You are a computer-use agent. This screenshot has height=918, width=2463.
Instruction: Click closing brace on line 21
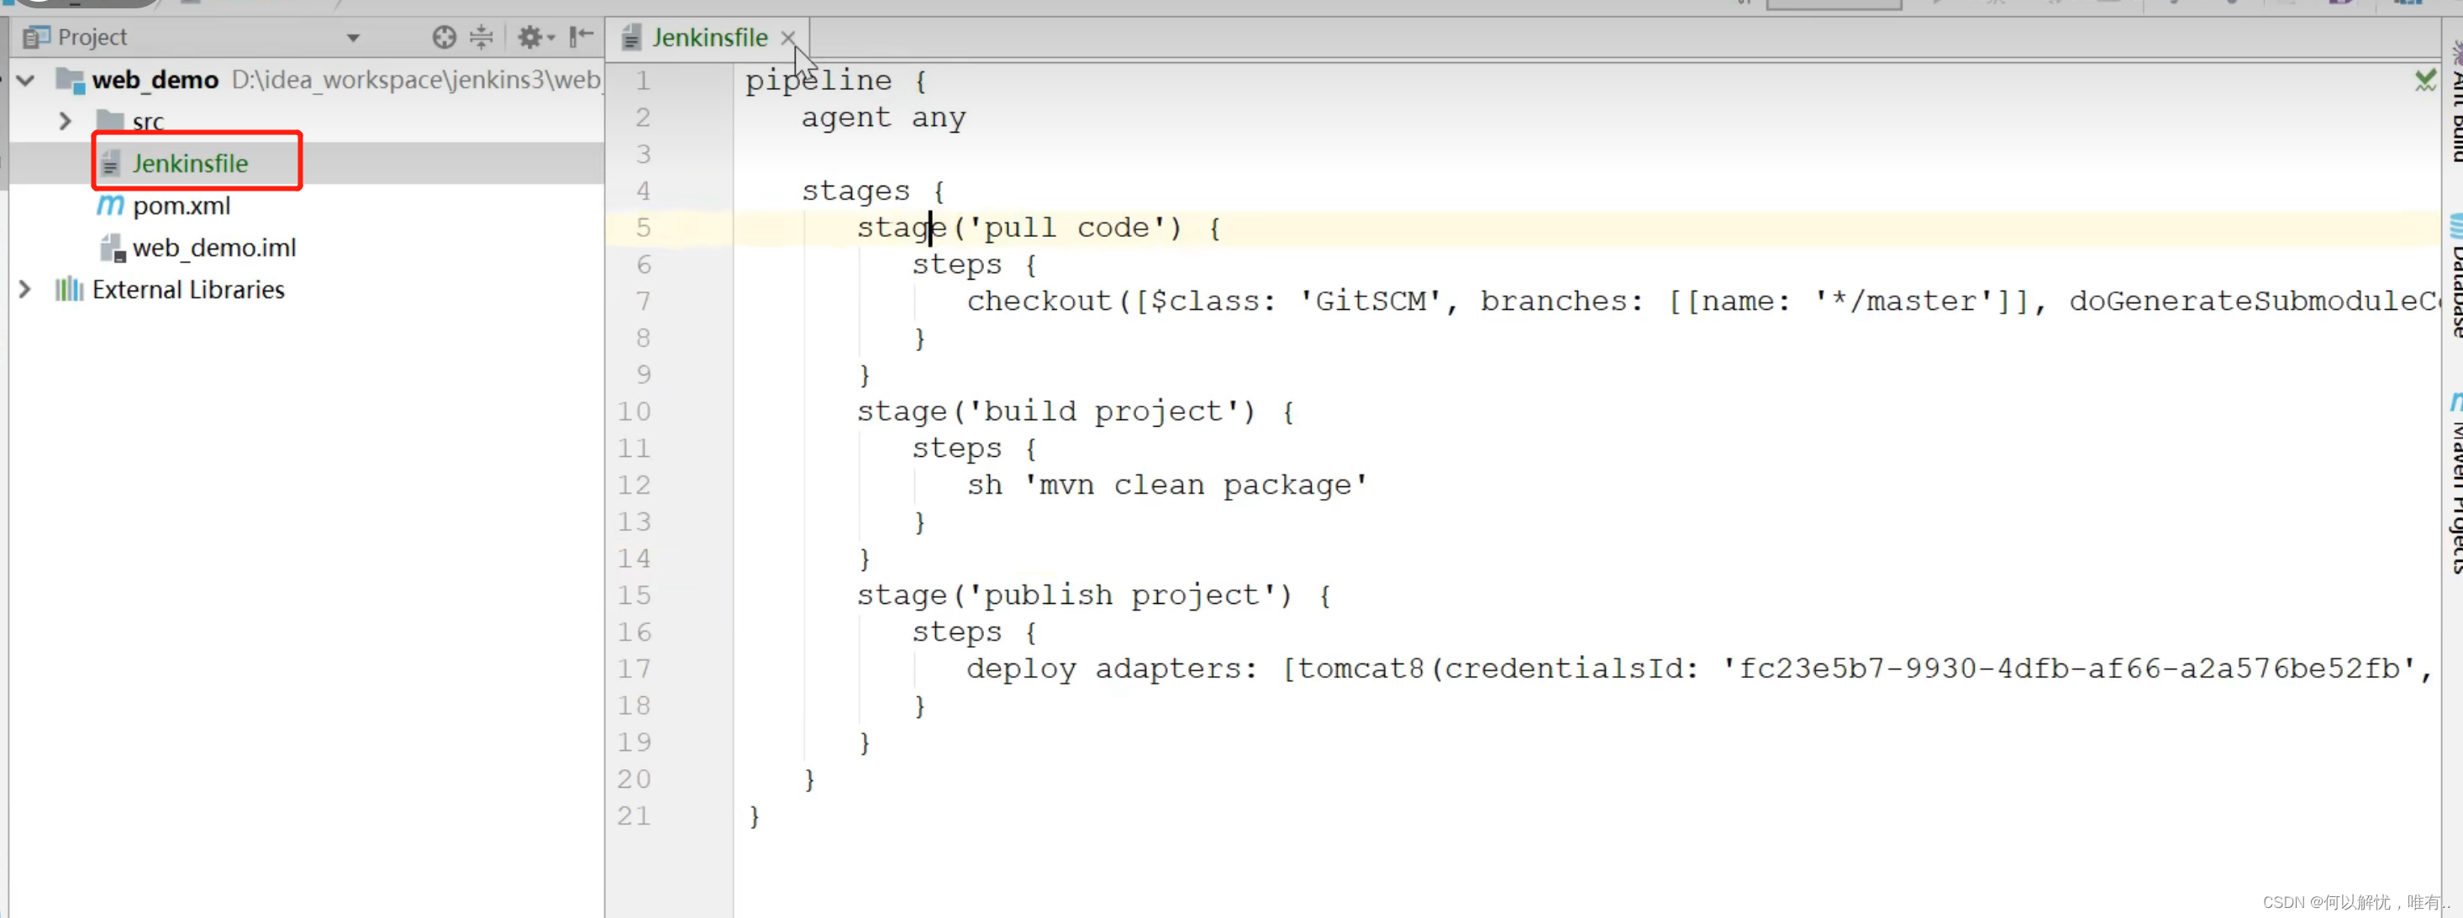[755, 815]
